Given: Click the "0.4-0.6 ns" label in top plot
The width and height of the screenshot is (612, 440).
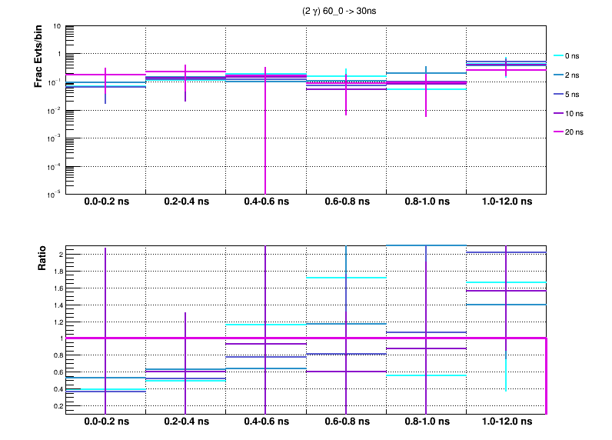Looking at the screenshot, I should click(265, 202).
